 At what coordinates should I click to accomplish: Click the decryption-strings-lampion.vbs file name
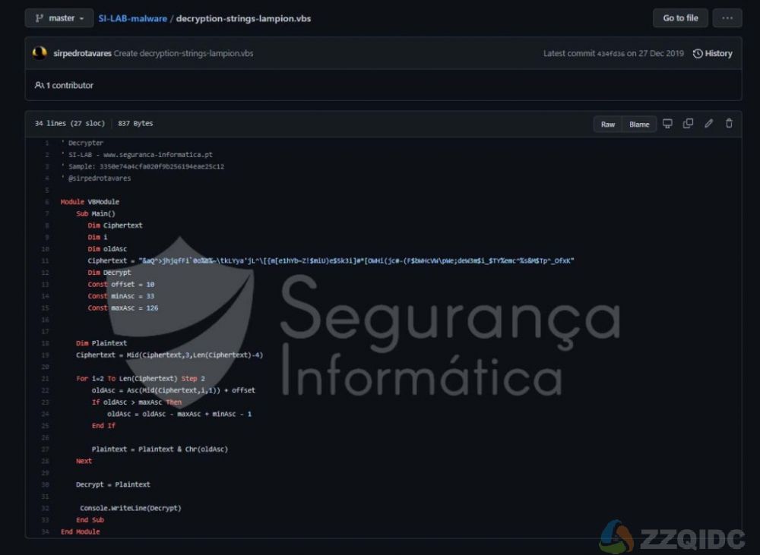243,18
